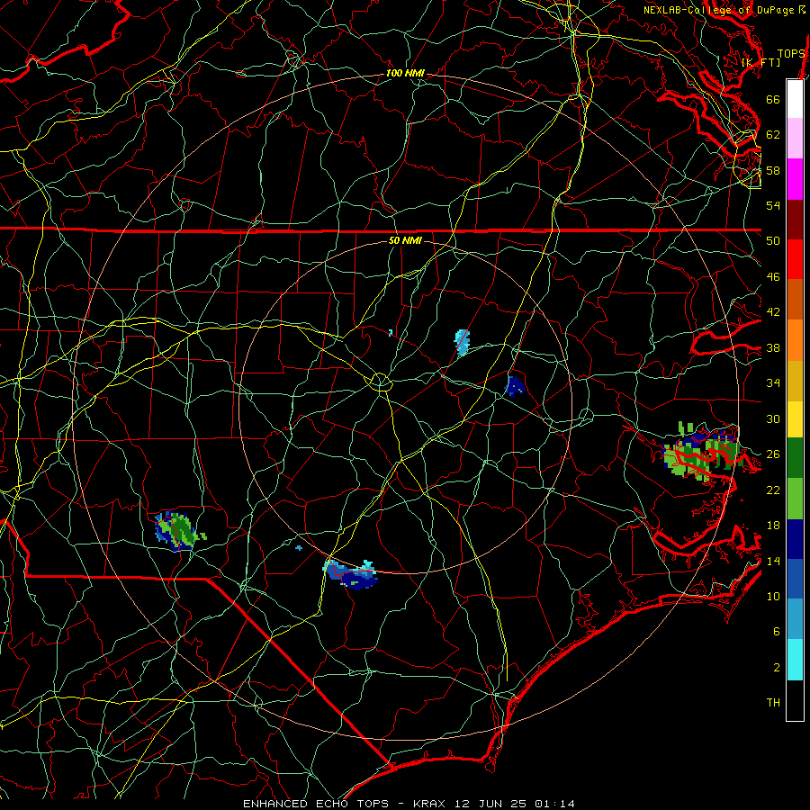
Task: Click the light cyan echo northeast of the radar site
Action: 463,342
